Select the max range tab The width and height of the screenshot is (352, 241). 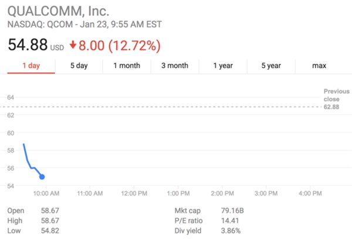pyautogui.click(x=319, y=66)
